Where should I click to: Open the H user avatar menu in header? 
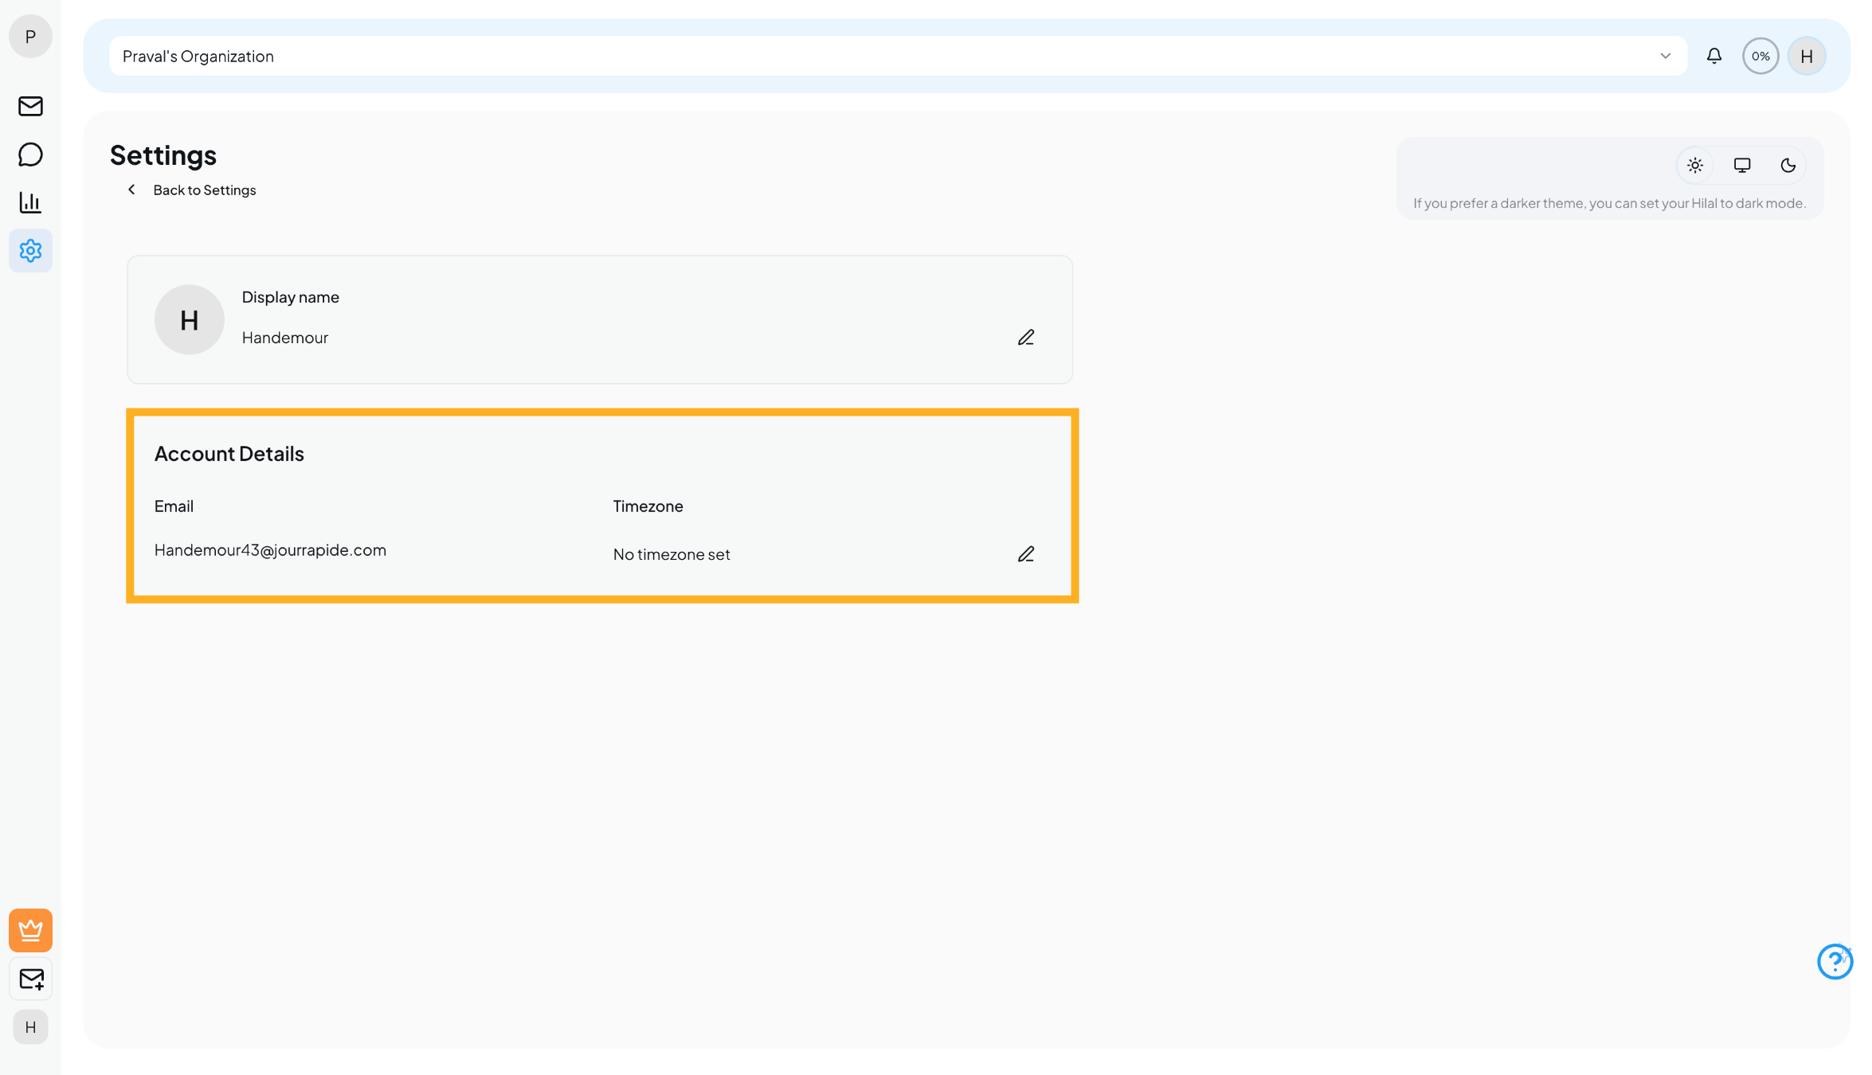(x=1807, y=56)
